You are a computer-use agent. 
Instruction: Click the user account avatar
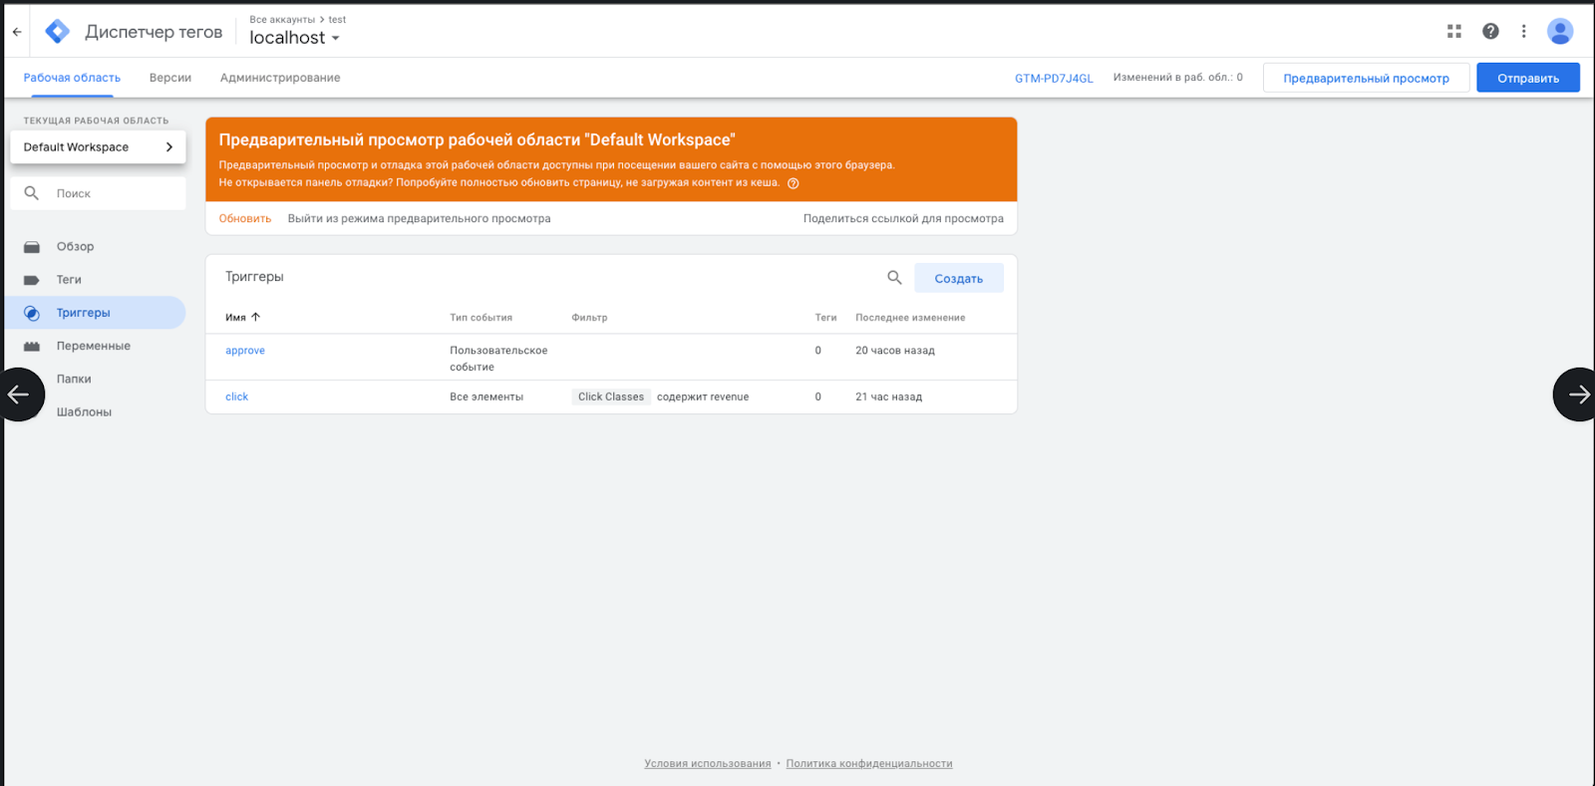pos(1560,31)
